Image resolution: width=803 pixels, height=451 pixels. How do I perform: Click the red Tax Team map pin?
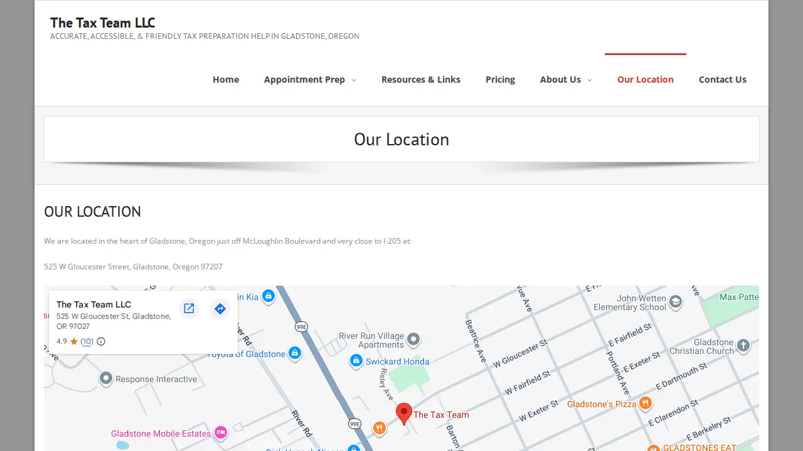tap(405, 414)
